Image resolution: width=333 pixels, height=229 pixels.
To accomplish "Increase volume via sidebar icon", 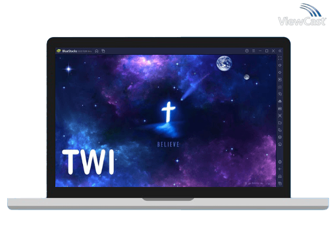I will (280, 65).
